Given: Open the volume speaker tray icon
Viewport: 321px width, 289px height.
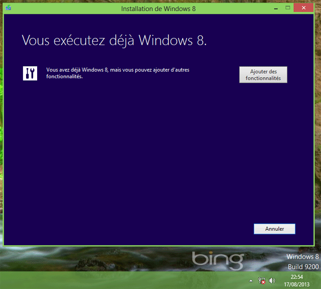Looking at the screenshot, I should pos(272,280).
